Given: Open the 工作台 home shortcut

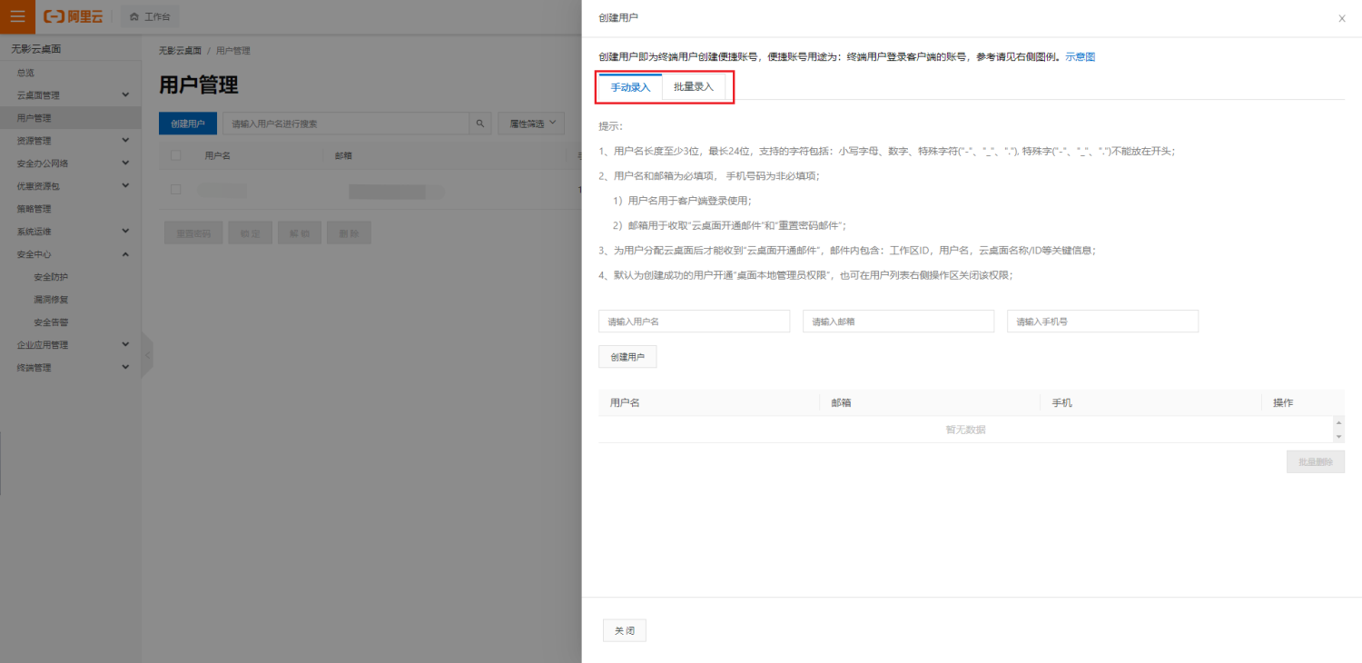Looking at the screenshot, I should pos(150,16).
